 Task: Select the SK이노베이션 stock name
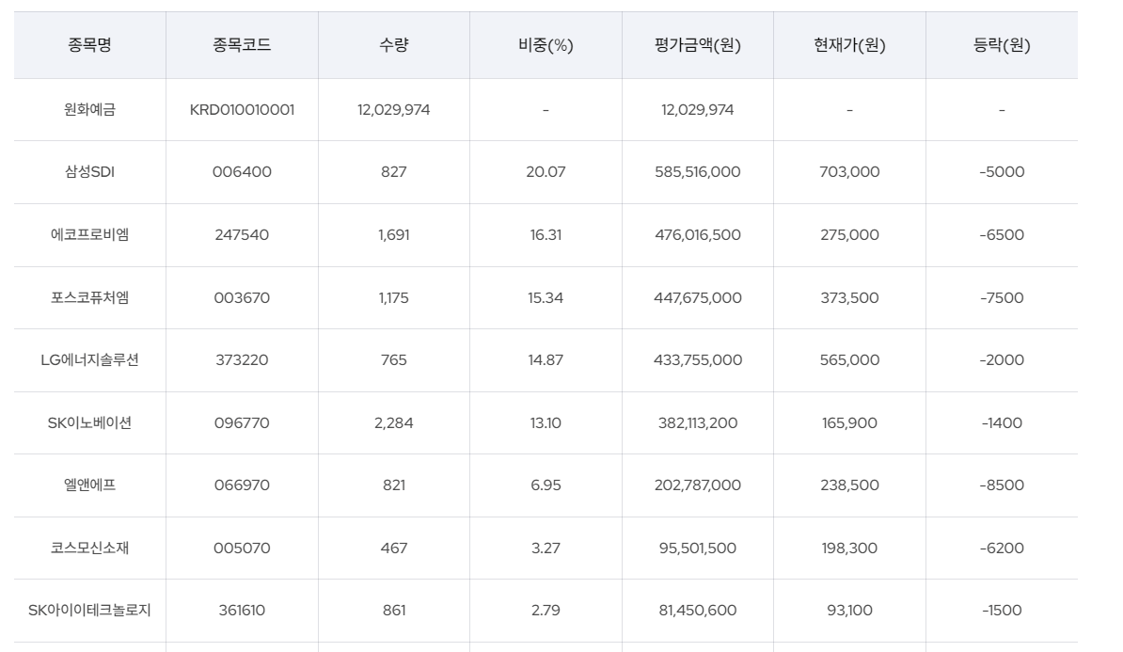[x=89, y=422]
